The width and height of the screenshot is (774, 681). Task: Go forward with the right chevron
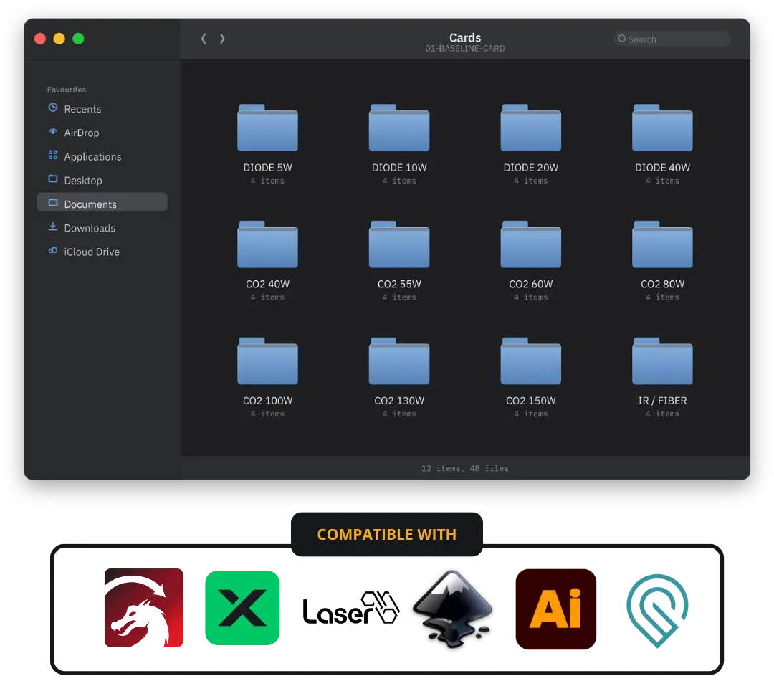click(222, 39)
